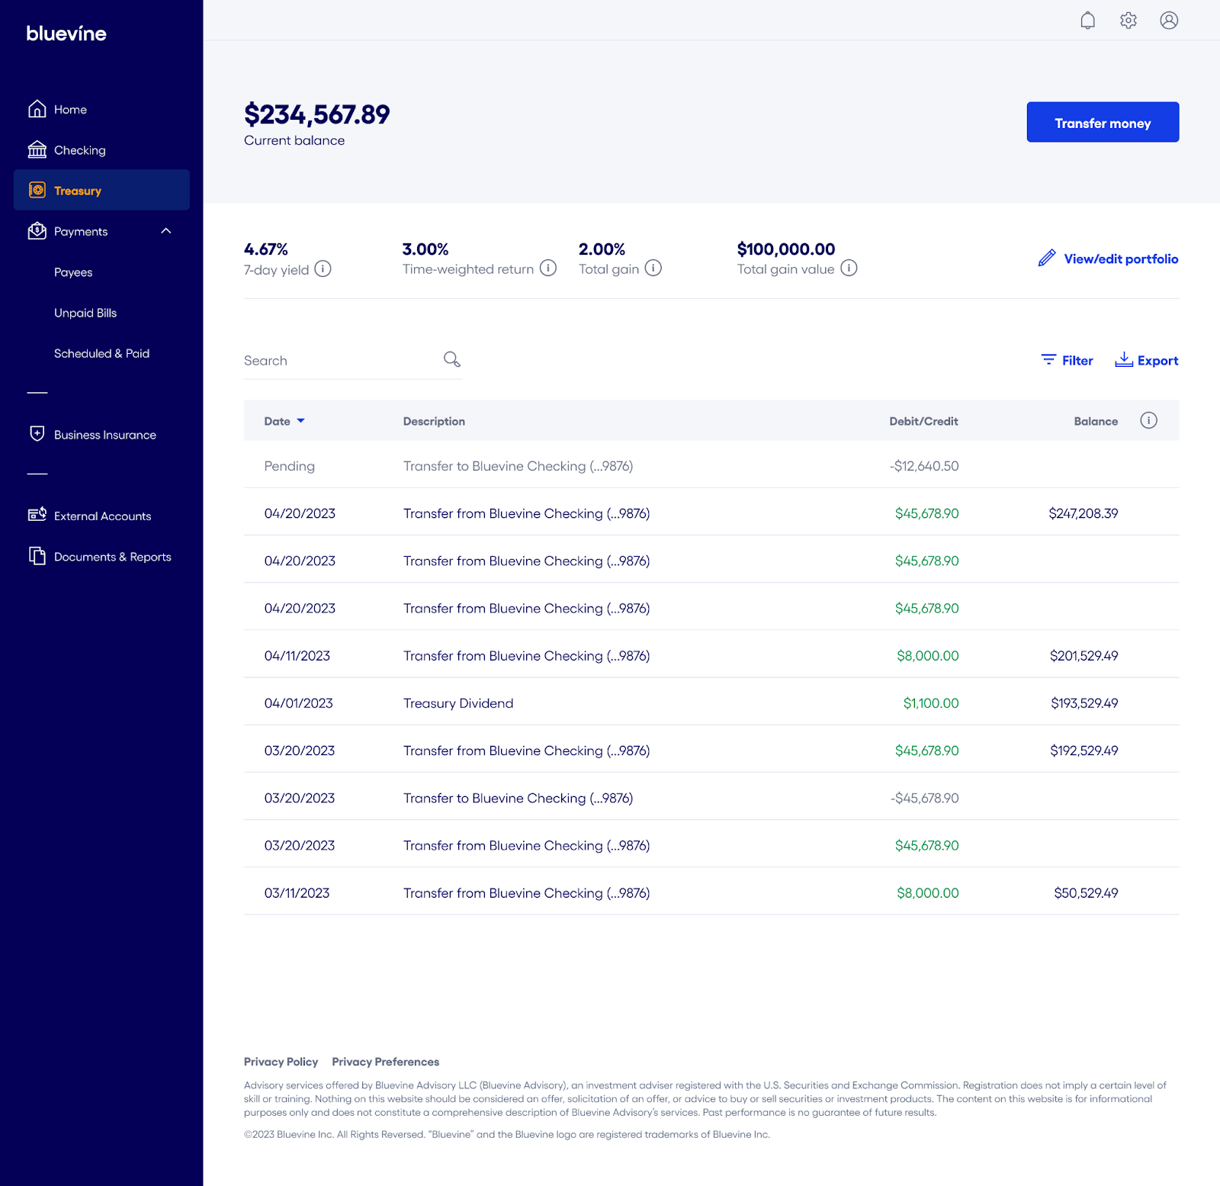Open notifications bell icon
This screenshot has width=1220, height=1186.
point(1088,21)
